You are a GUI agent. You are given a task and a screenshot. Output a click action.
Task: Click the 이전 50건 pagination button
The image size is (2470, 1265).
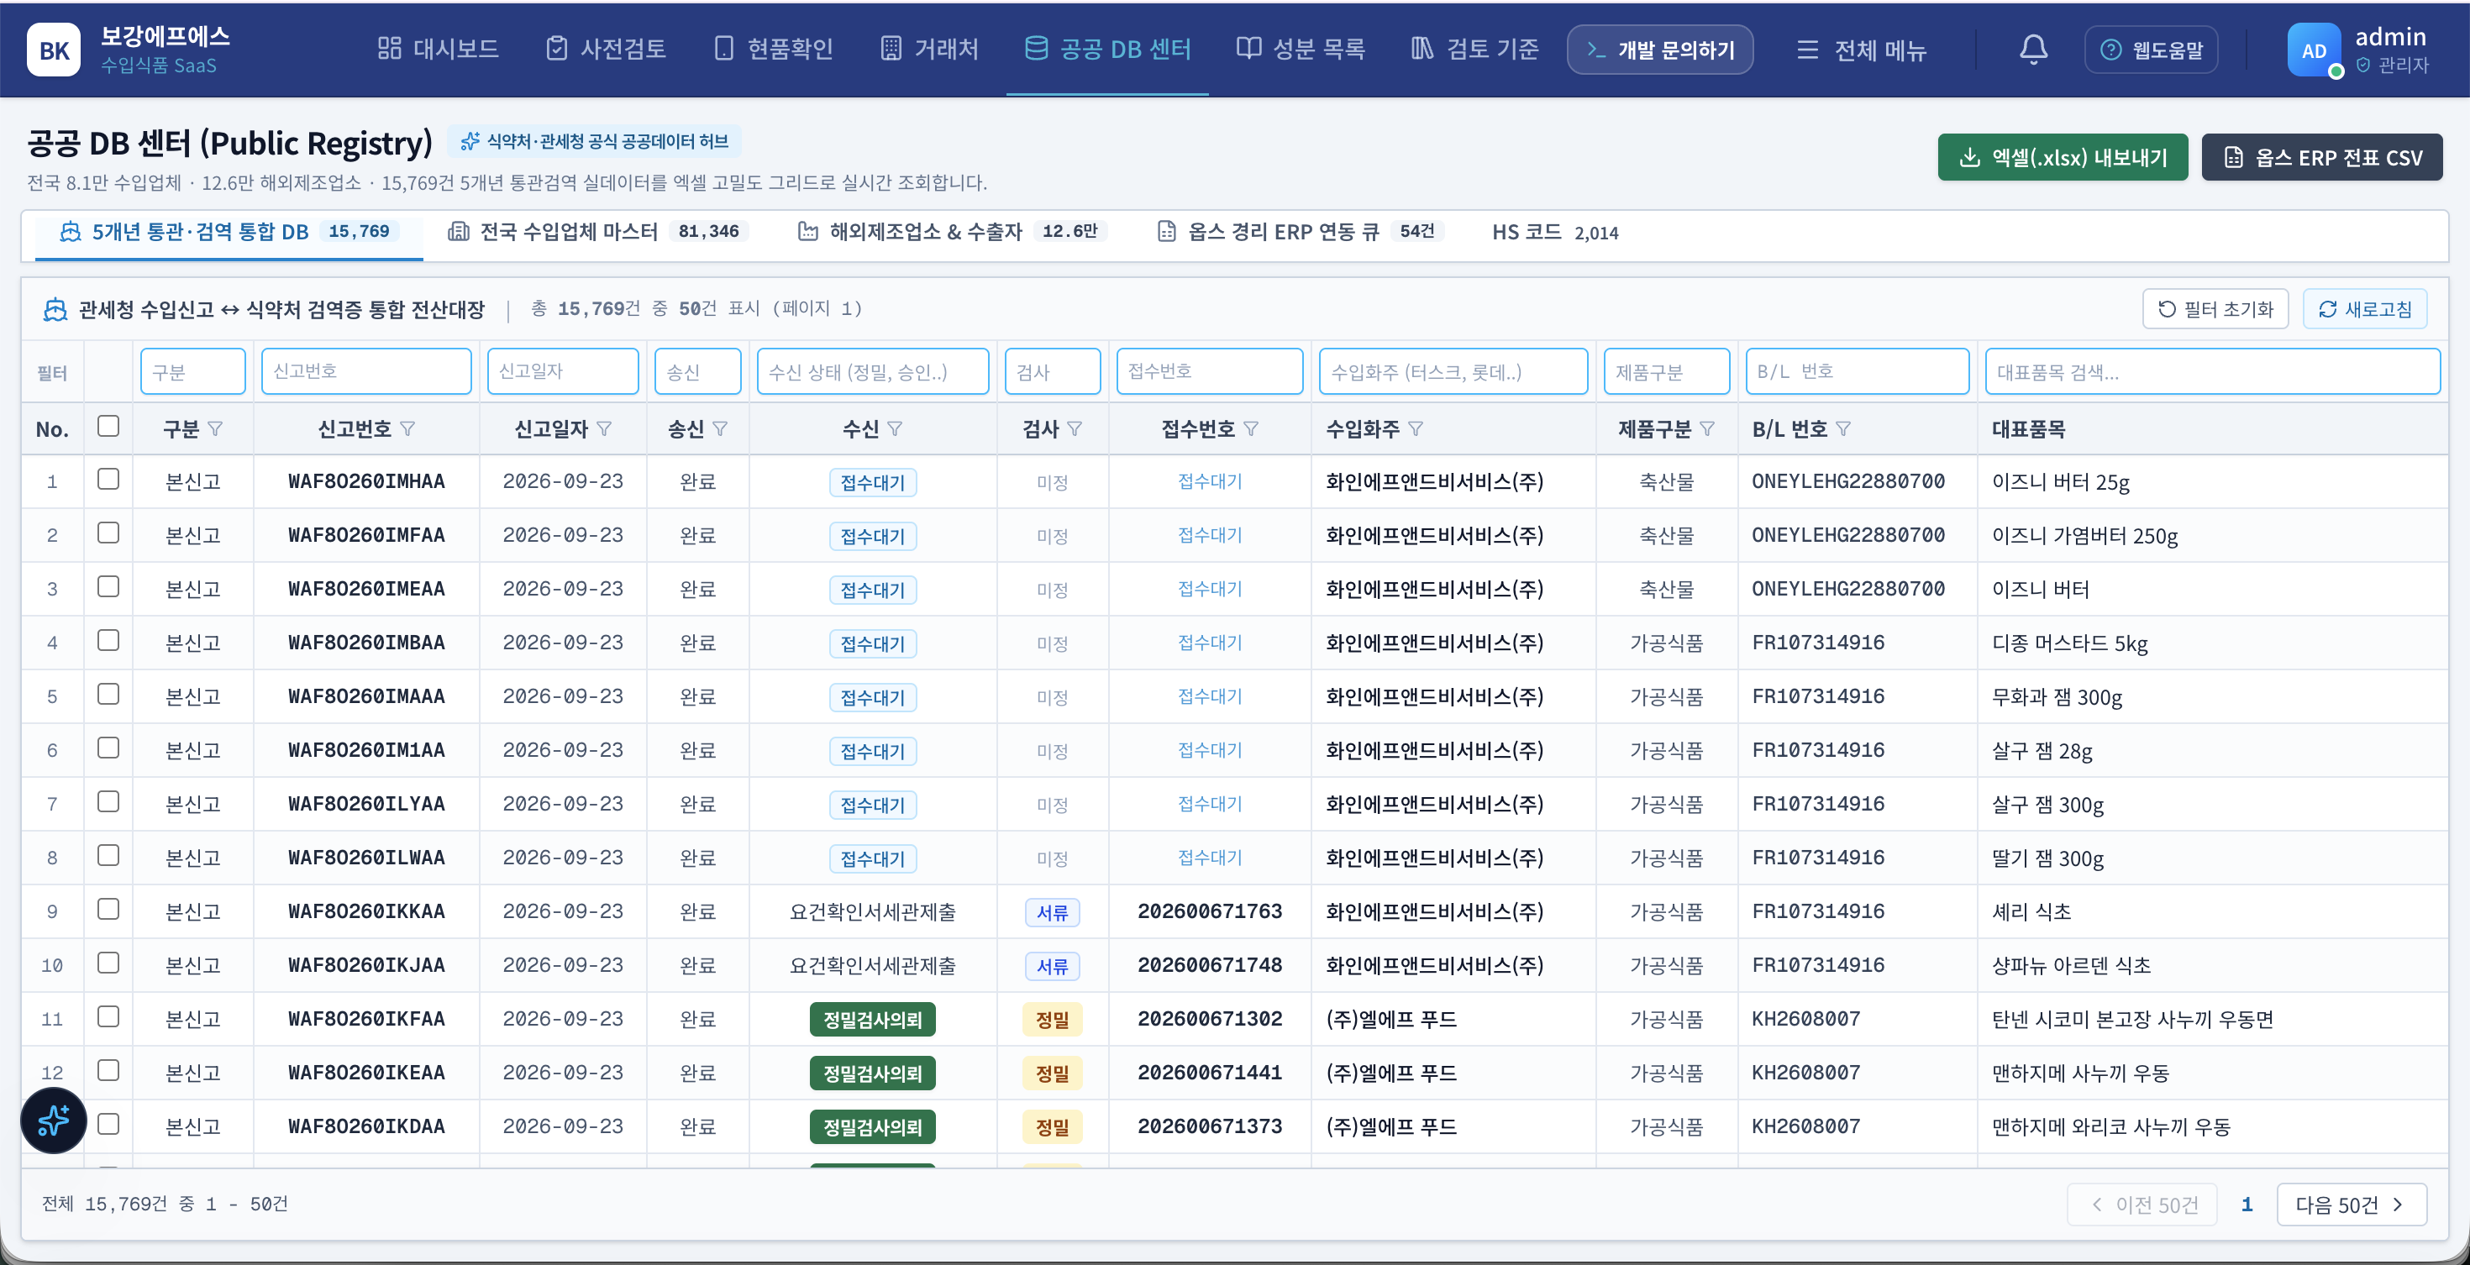tap(2142, 1205)
